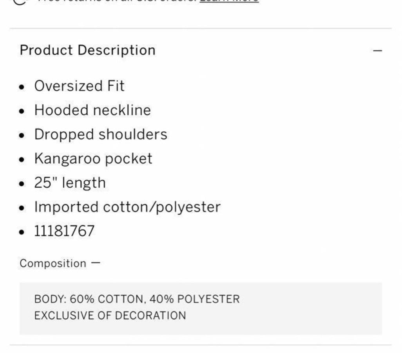Collapse the Product Description section minus icon
402x353 pixels.
(377, 51)
